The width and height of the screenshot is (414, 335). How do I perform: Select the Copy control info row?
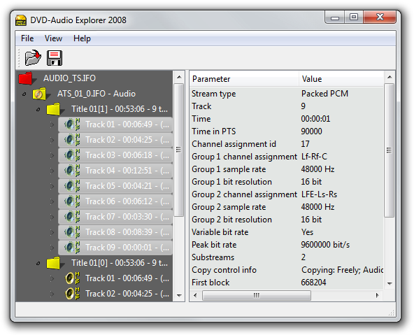tap(287, 270)
